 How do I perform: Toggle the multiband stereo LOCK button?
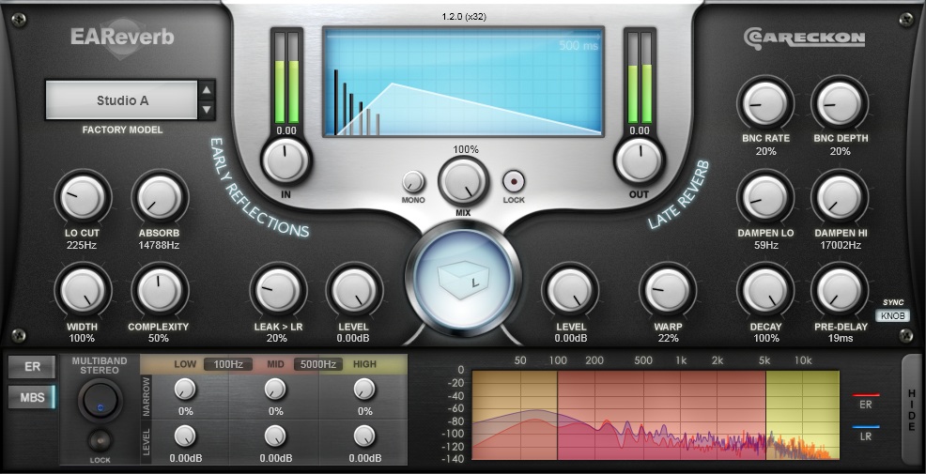click(x=100, y=441)
